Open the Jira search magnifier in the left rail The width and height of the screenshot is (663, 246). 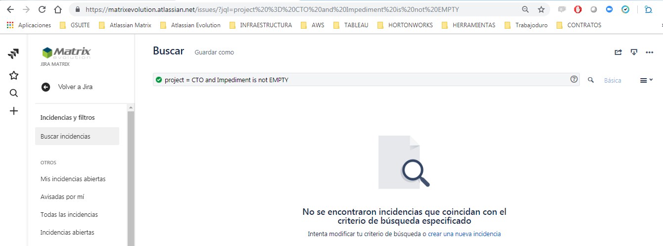click(x=14, y=93)
